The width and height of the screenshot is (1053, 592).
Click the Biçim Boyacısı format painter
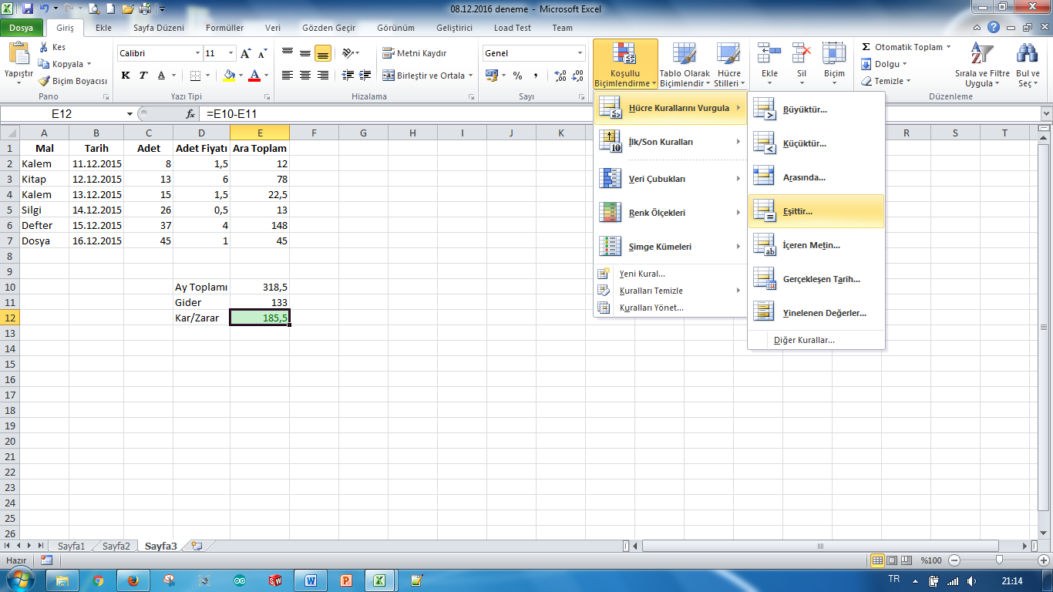(72, 81)
